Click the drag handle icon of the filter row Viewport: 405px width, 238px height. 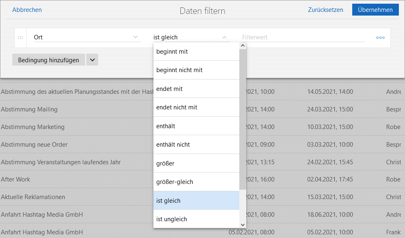[x=20, y=38]
